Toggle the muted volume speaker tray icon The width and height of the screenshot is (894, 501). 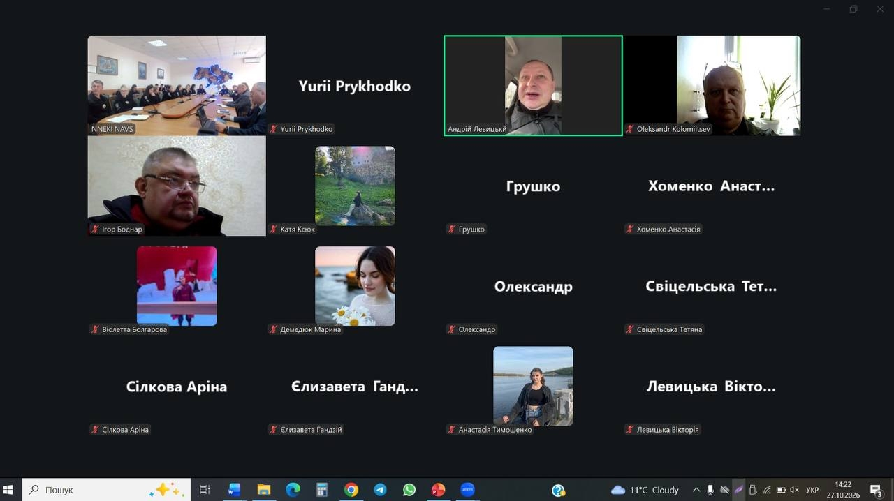click(794, 490)
